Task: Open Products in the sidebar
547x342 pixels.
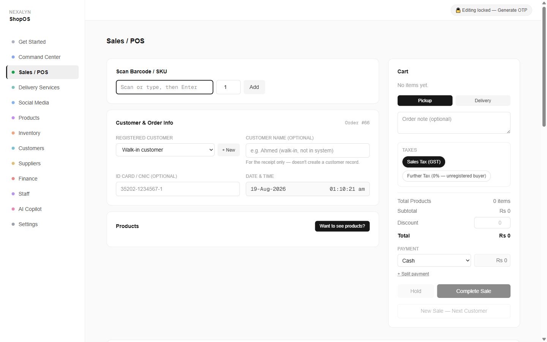Action: [42, 118]
